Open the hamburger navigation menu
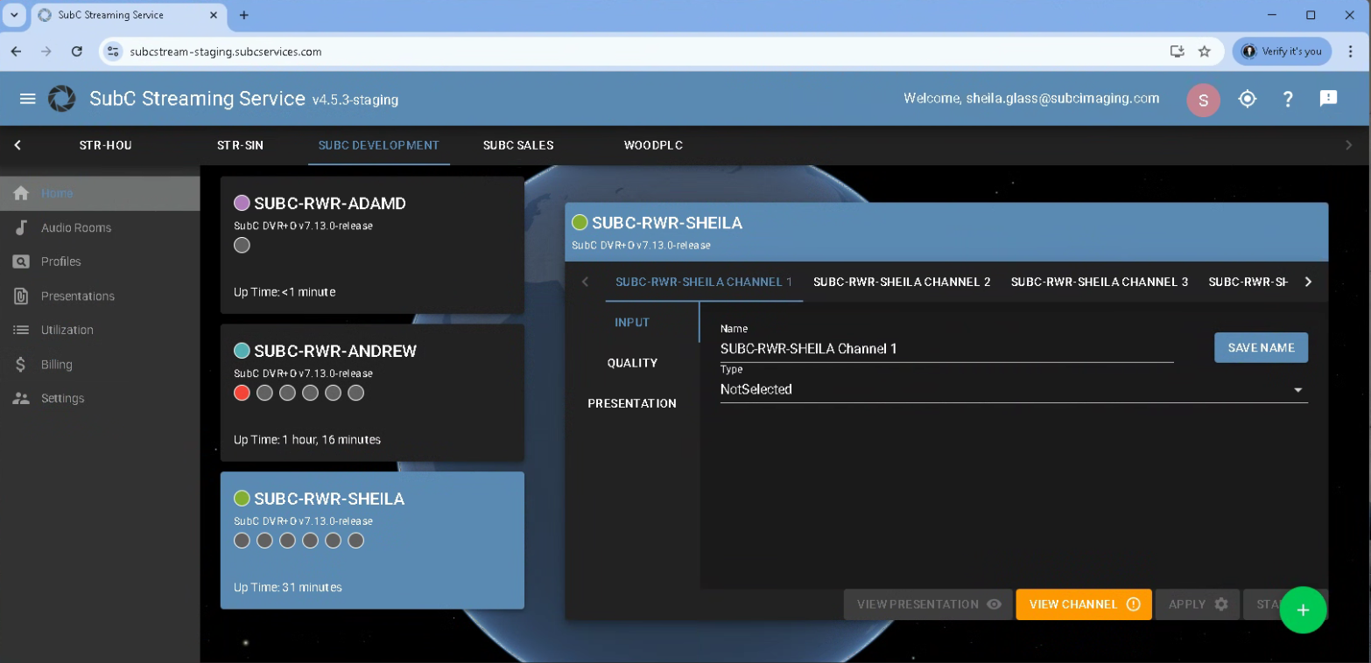 coord(27,99)
